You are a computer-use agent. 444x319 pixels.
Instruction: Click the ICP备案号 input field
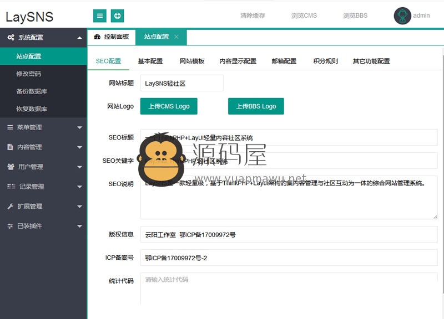289,258
